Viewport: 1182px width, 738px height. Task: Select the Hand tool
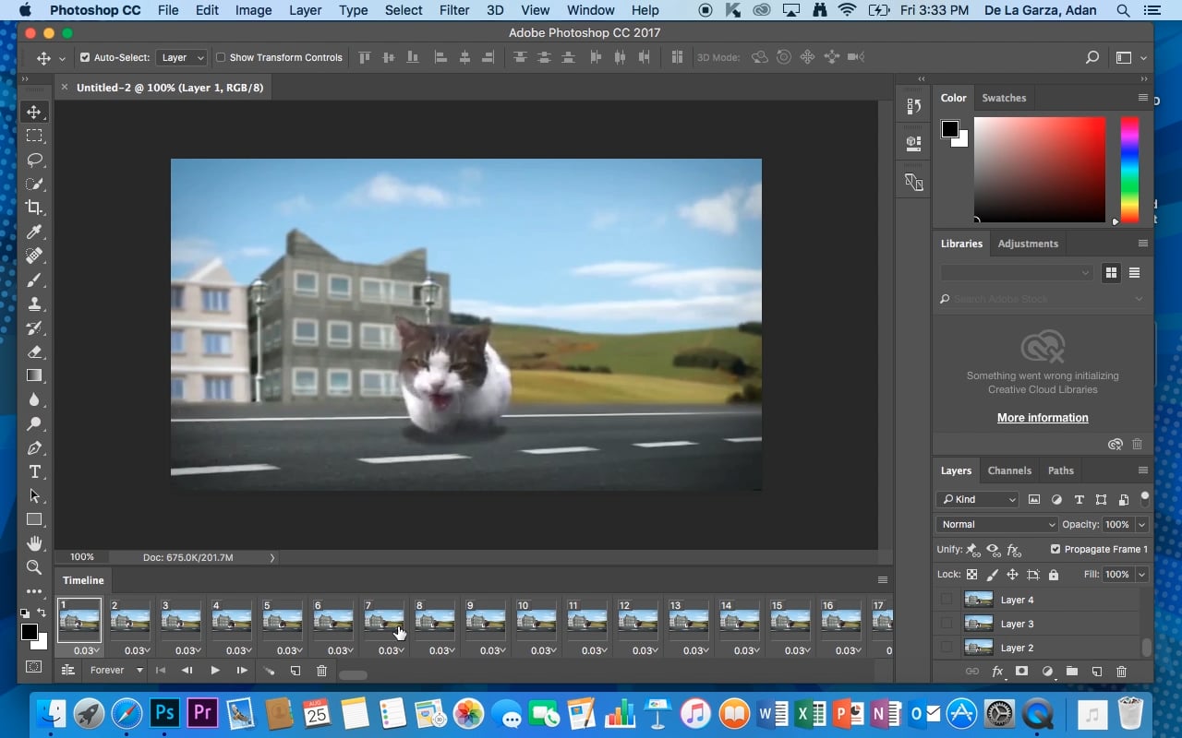34,543
